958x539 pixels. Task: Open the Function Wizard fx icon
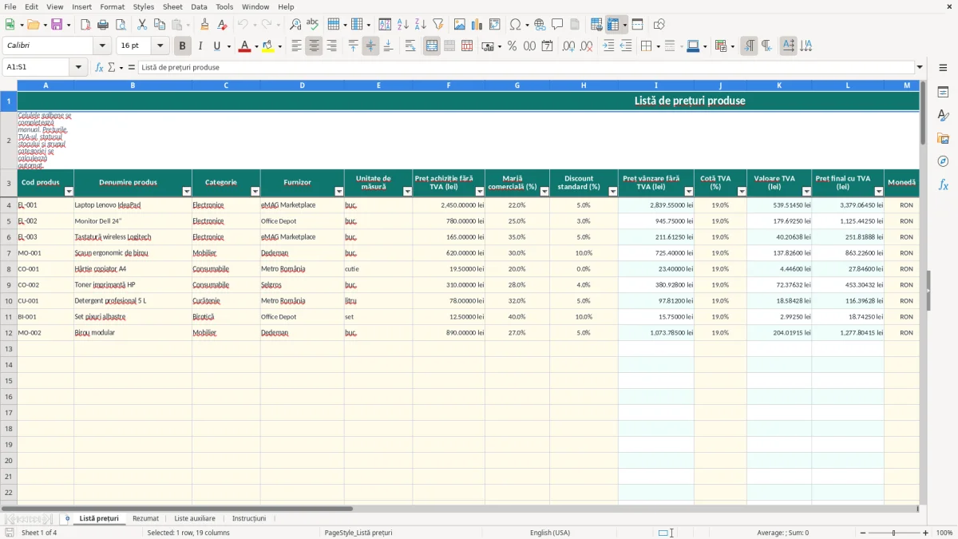tap(99, 67)
